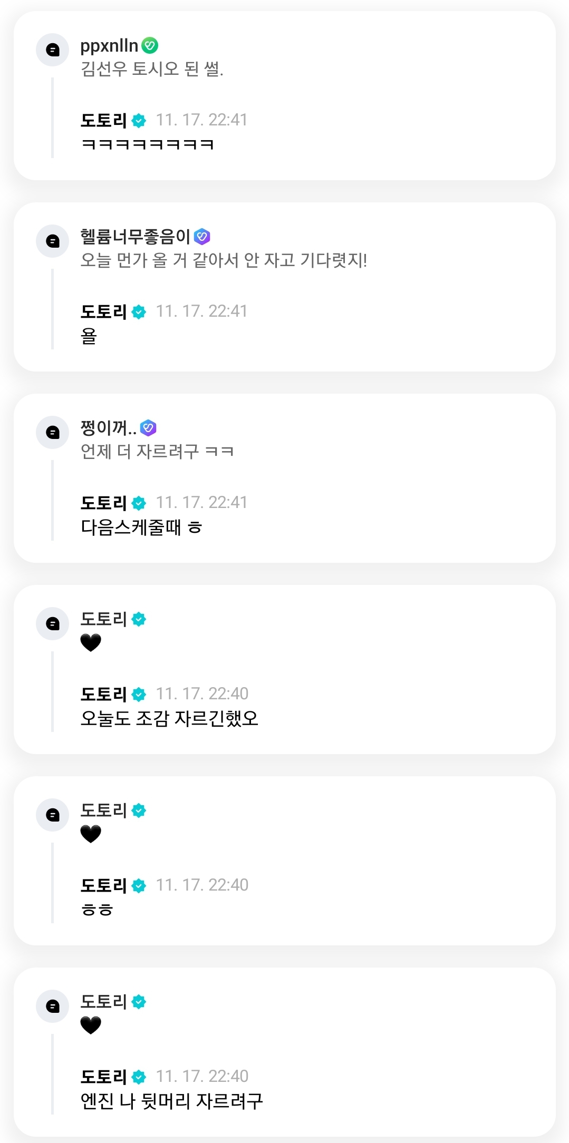The height and width of the screenshot is (1143, 569).
Task: Tap the green verified badge next to ppxnlln
Action: [x=150, y=46]
